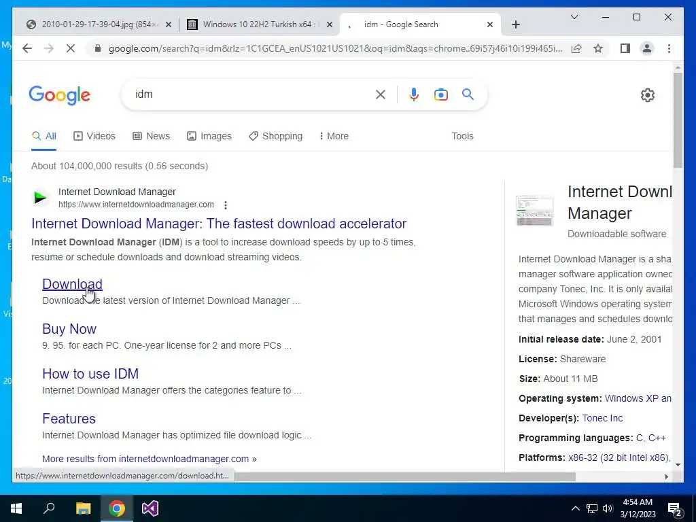Click the scroll down arrow button
The image size is (696, 522).
pos(678,465)
